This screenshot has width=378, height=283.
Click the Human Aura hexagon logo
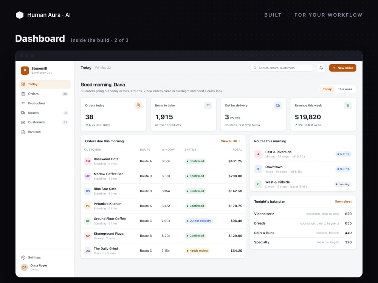point(20,15)
